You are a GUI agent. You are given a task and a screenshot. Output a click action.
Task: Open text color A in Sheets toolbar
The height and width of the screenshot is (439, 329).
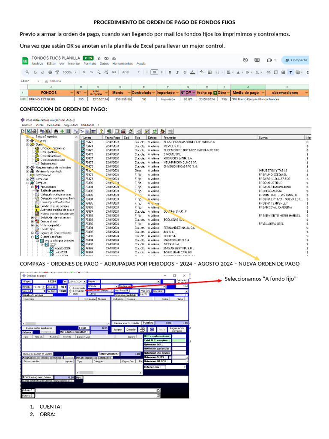click(x=192, y=72)
